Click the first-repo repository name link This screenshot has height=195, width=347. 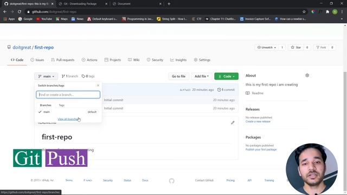[x=44, y=47]
